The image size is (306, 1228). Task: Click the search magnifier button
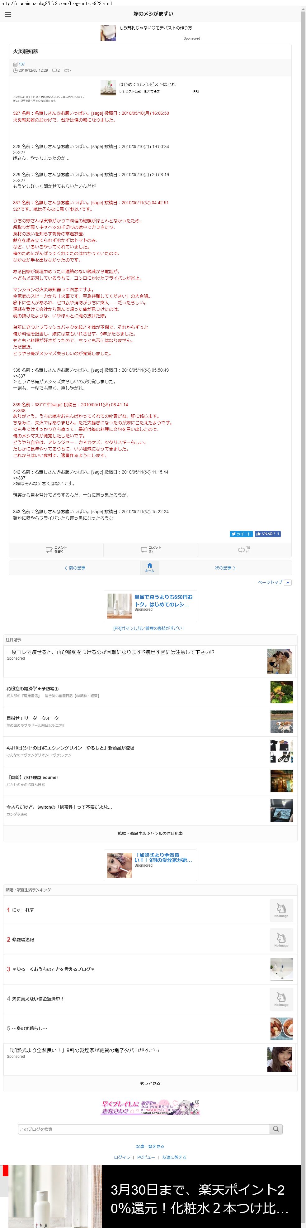click(276, 1129)
